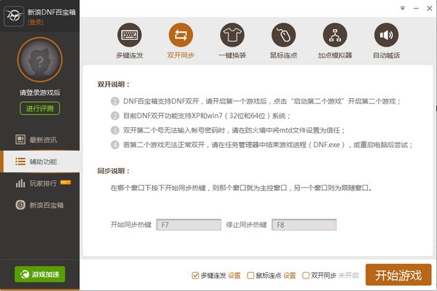Click the 进行评测 button

pos(39,108)
